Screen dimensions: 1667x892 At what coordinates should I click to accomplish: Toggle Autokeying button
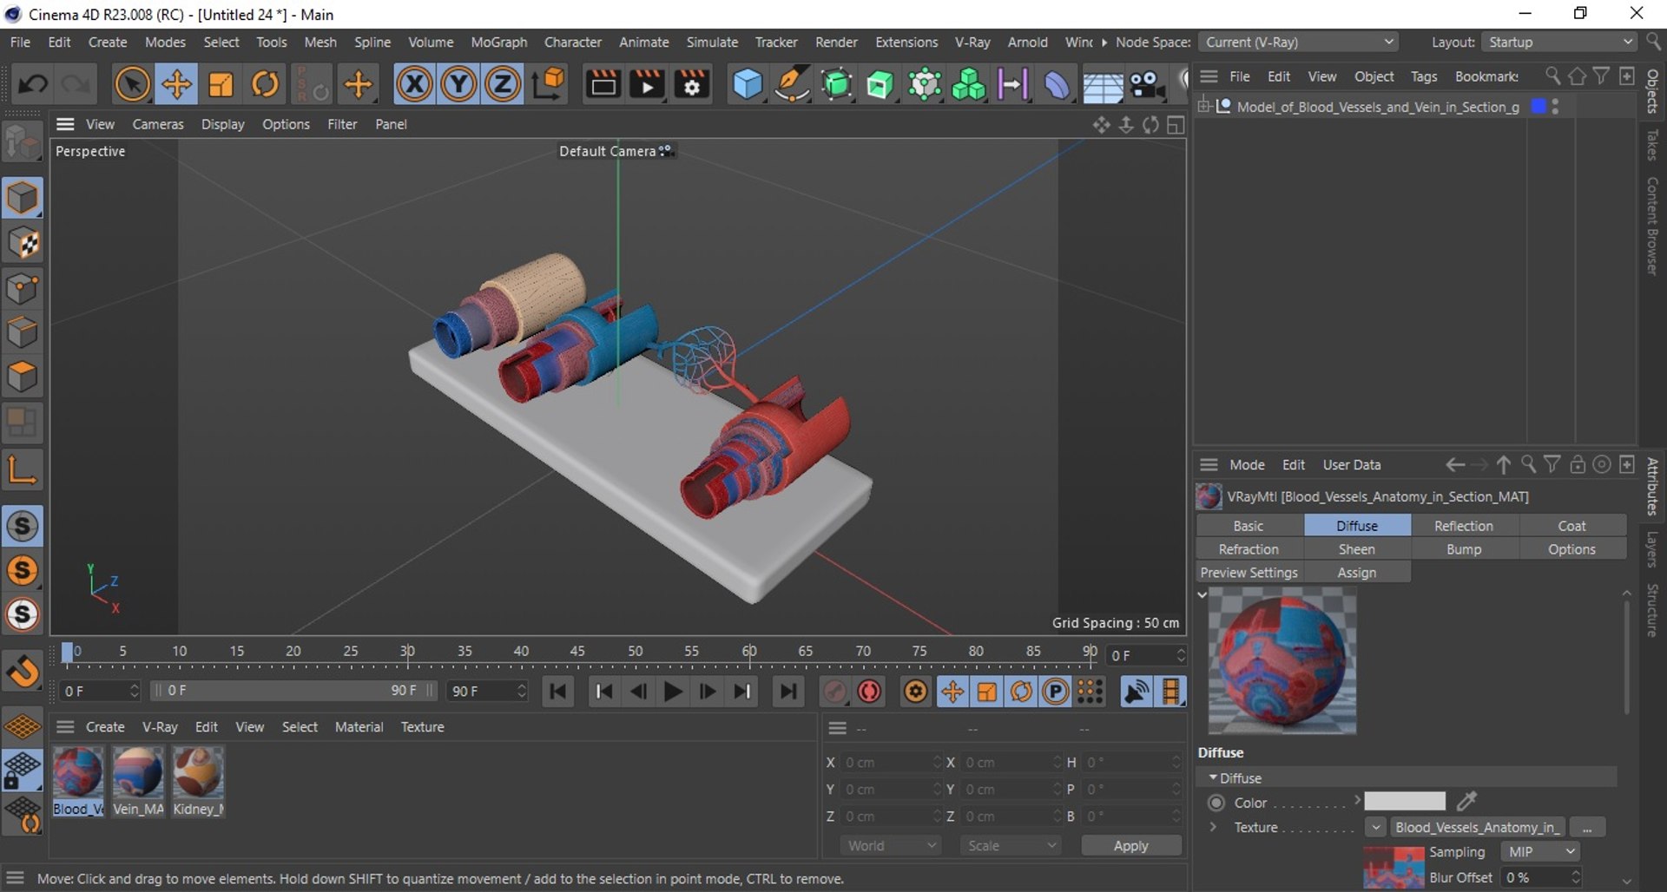(869, 692)
